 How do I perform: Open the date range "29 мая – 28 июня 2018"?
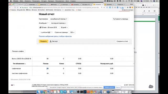click(48, 27)
